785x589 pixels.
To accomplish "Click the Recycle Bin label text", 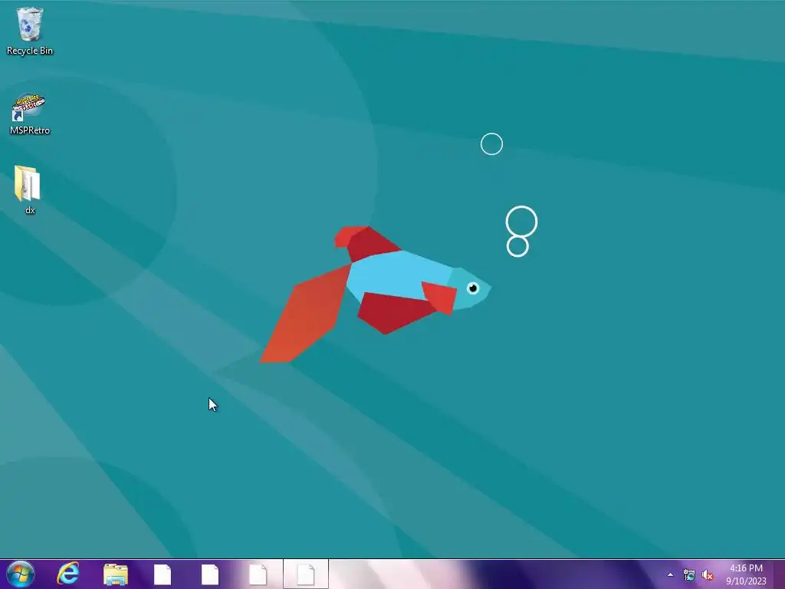I will [30, 51].
